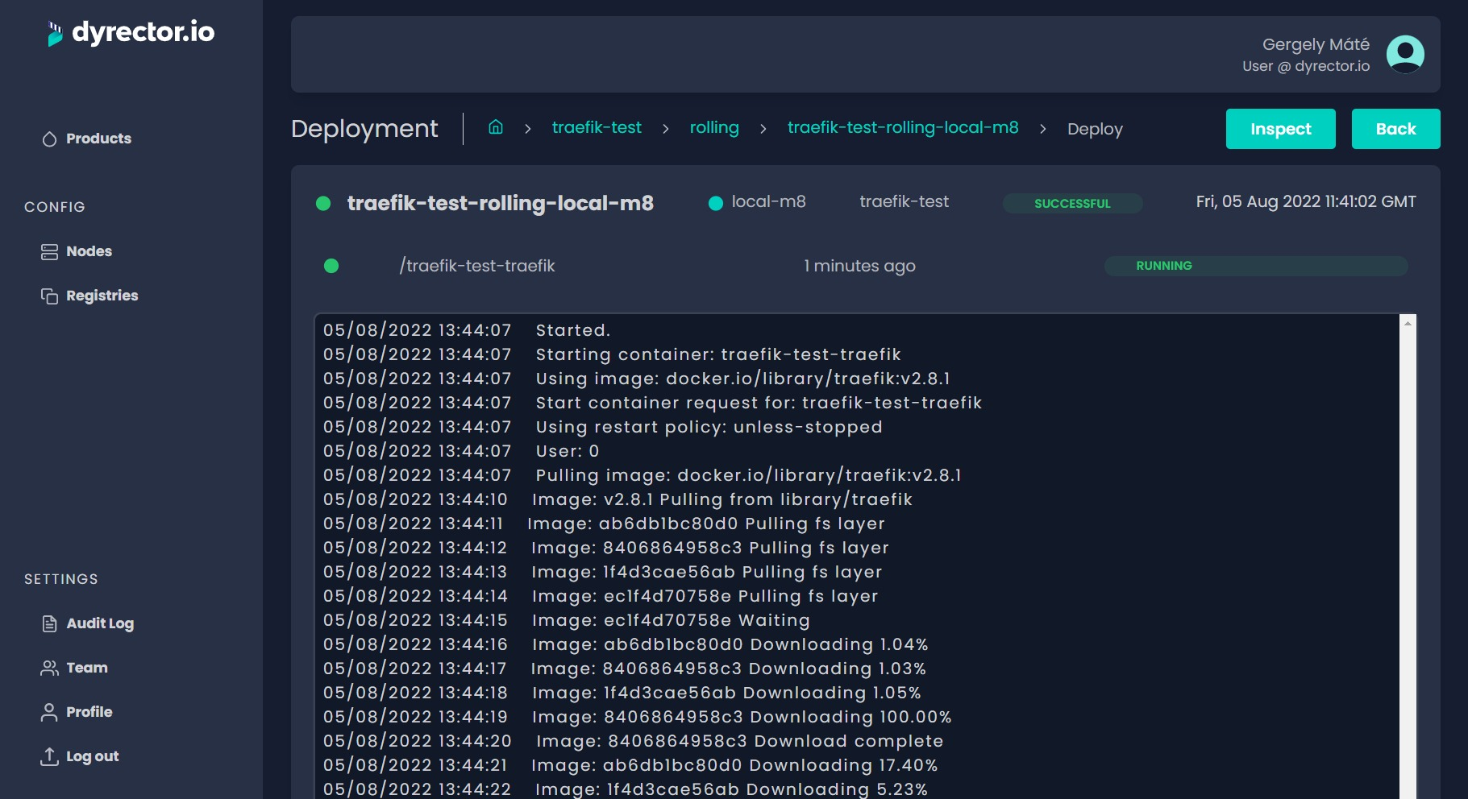
Task: Click the Nodes server icon
Action: [x=49, y=251]
